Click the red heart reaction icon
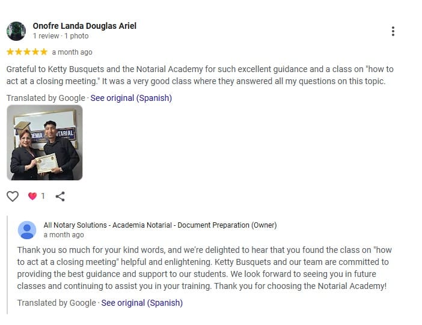The width and height of the screenshot is (422, 325). pos(32,196)
